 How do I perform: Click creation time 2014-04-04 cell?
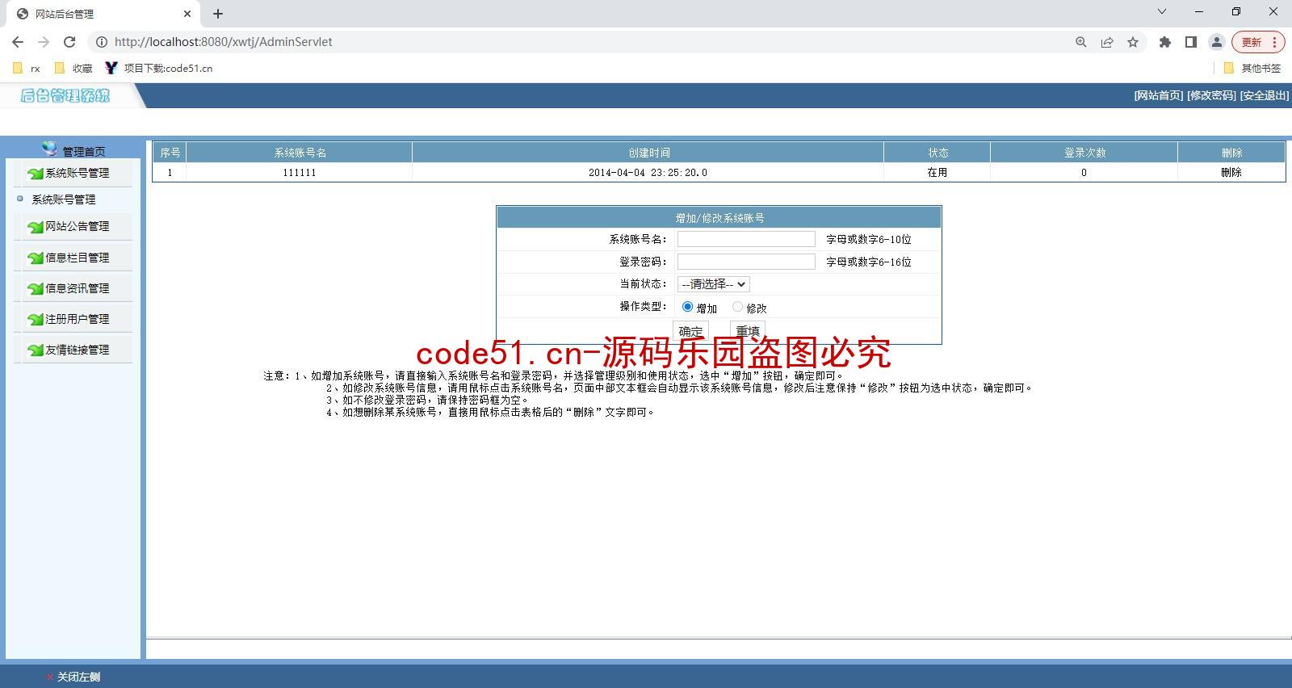(648, 173)
